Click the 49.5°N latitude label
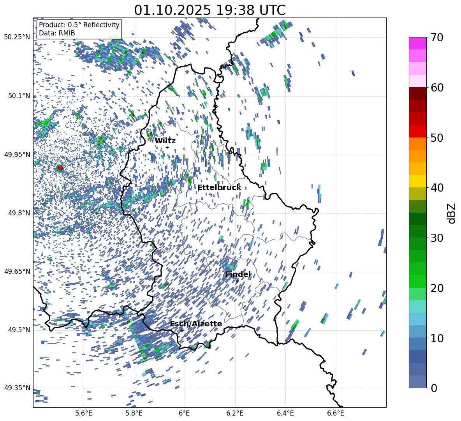The height and width of the screenshot is (421, 461). [x=19, y=329]
